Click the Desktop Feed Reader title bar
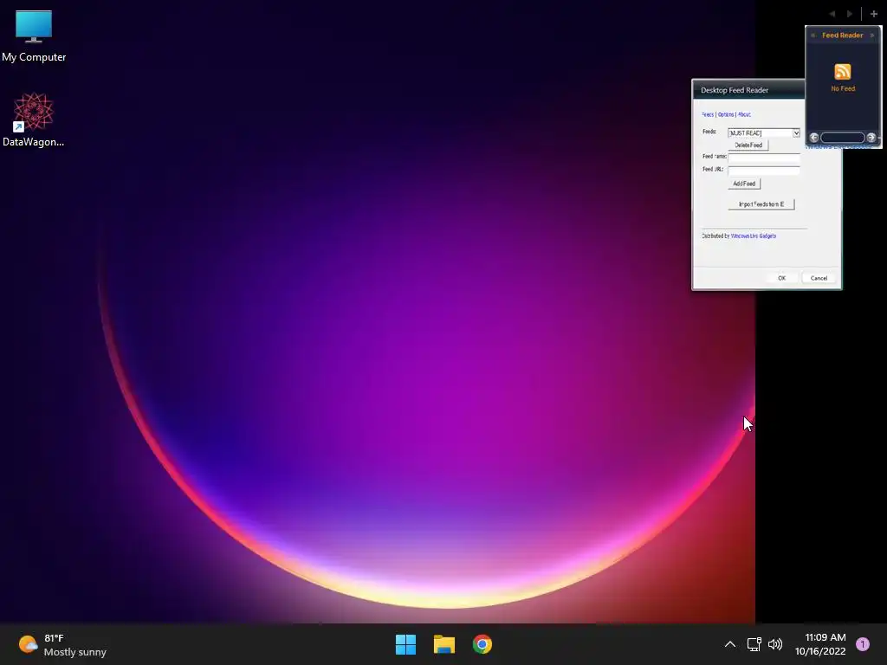 pos(749,90)
